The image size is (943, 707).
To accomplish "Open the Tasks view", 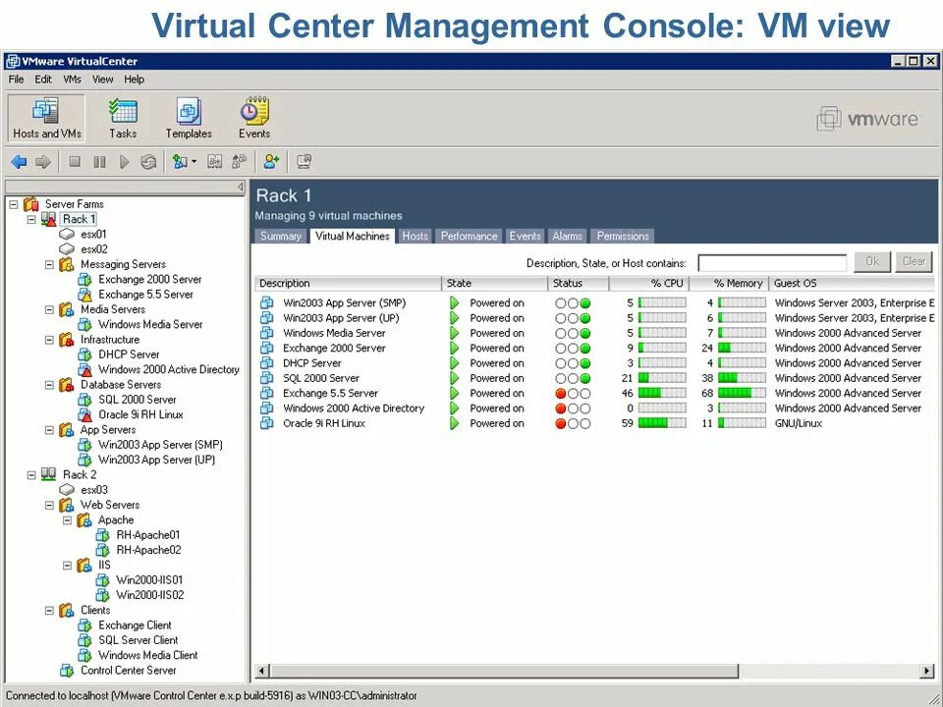I will click(x=123, y=119).
